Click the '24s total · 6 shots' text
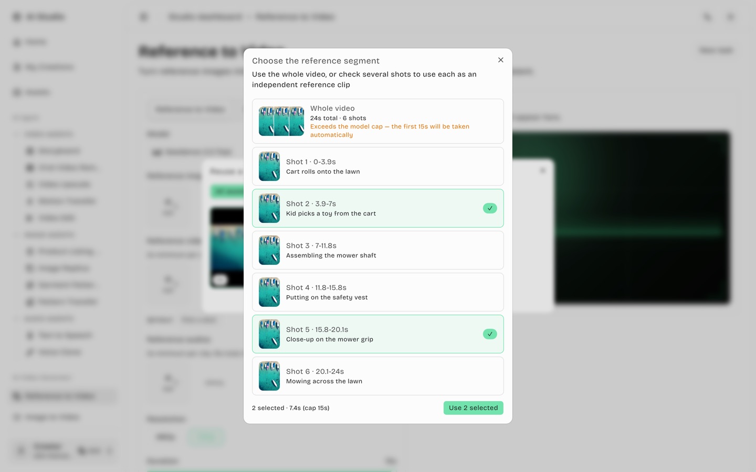Image resolution: width=756 pixels, height=472 pixels. 338,118
